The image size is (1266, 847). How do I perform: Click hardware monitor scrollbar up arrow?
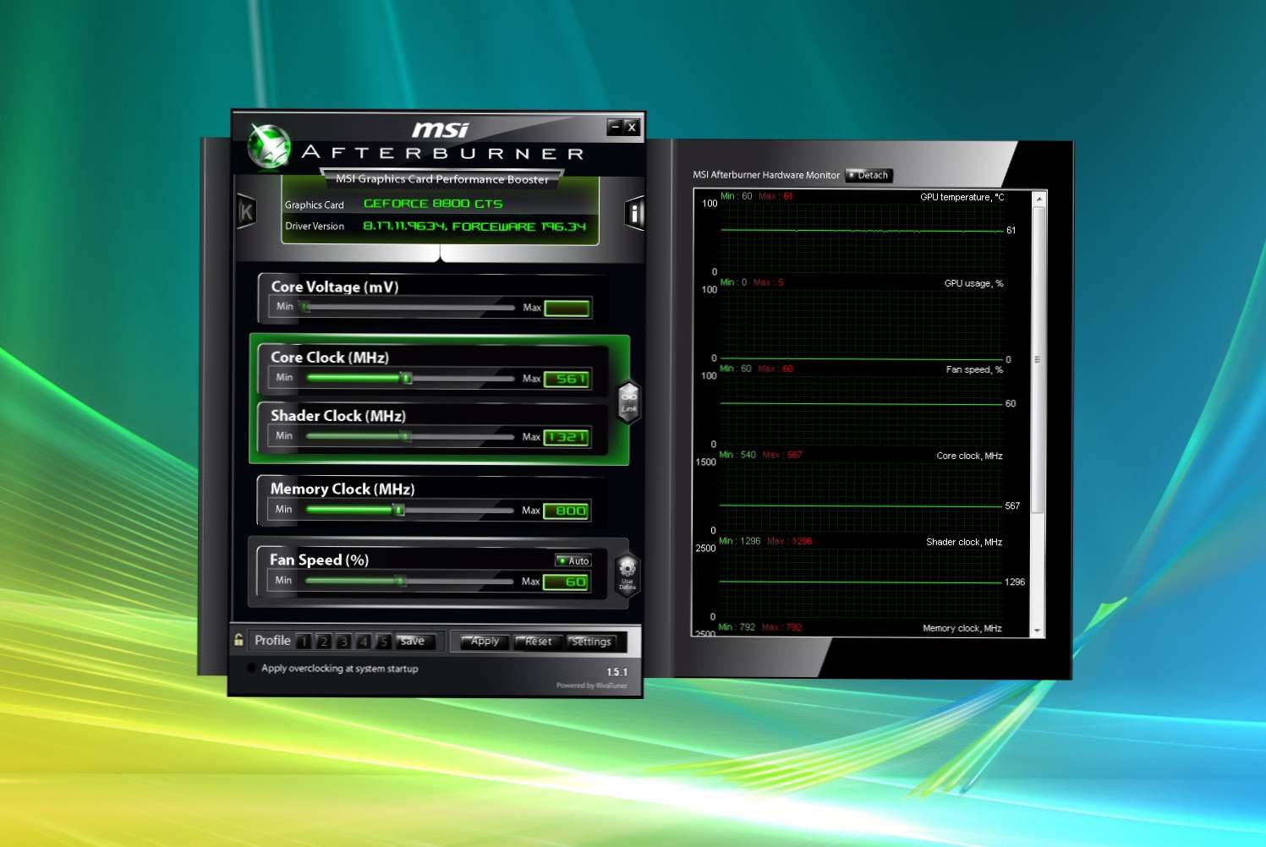pos(1039,198)
